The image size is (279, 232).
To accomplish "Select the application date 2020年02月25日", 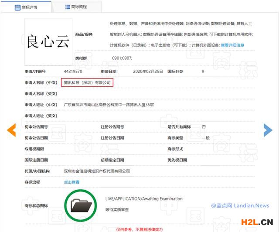I will tap(148, 72).
